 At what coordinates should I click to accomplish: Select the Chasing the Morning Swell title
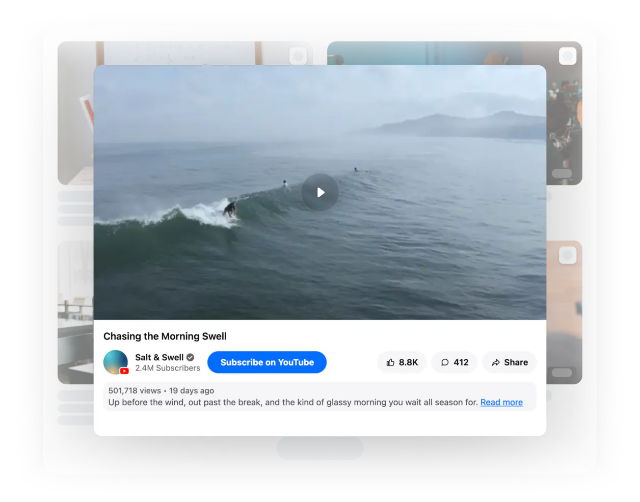[x=165, y=336]
